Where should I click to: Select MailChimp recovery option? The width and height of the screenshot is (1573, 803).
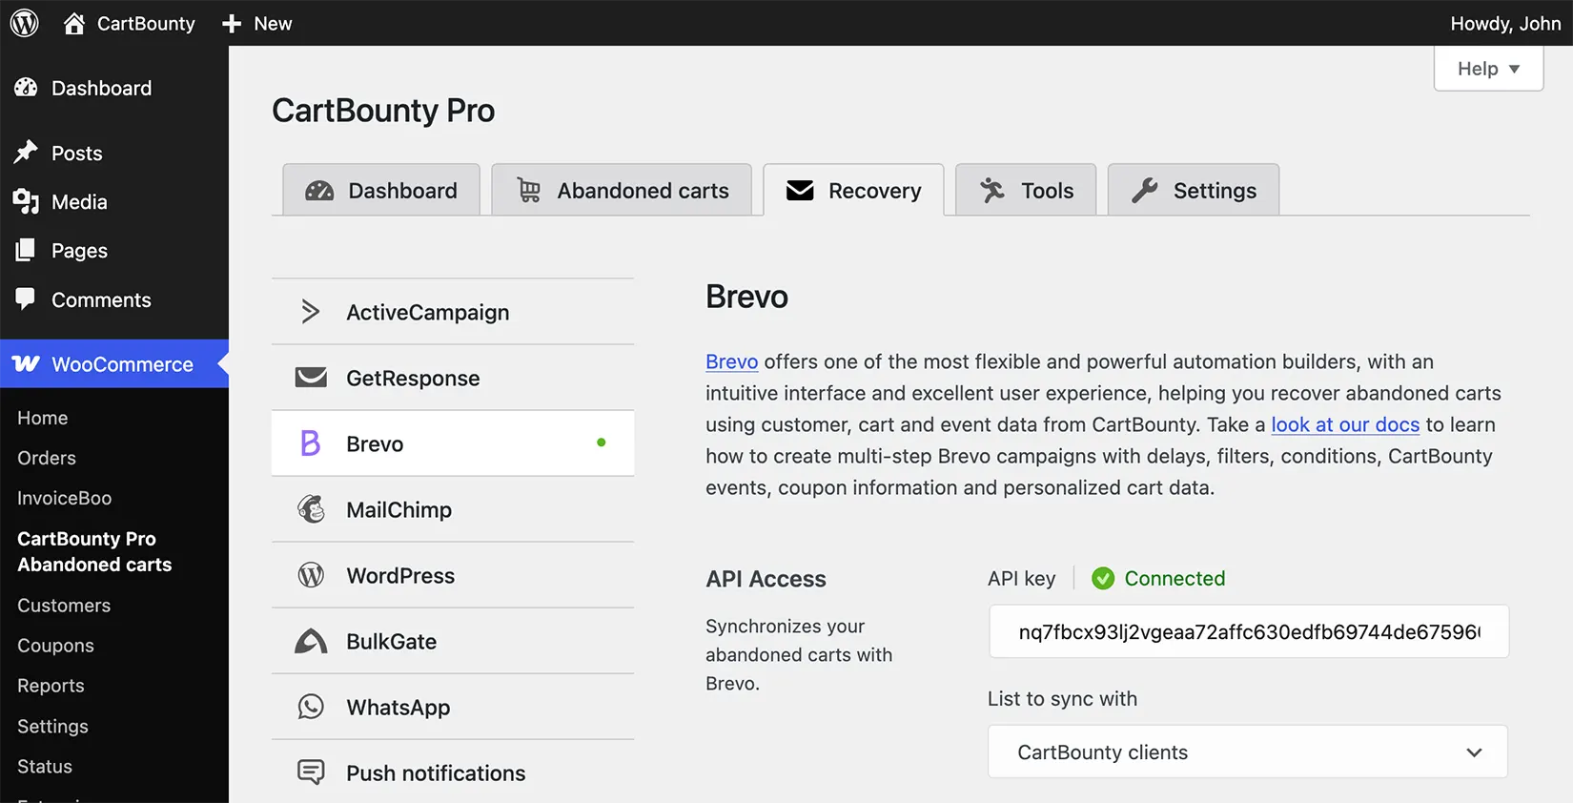(x=453, y=509)
